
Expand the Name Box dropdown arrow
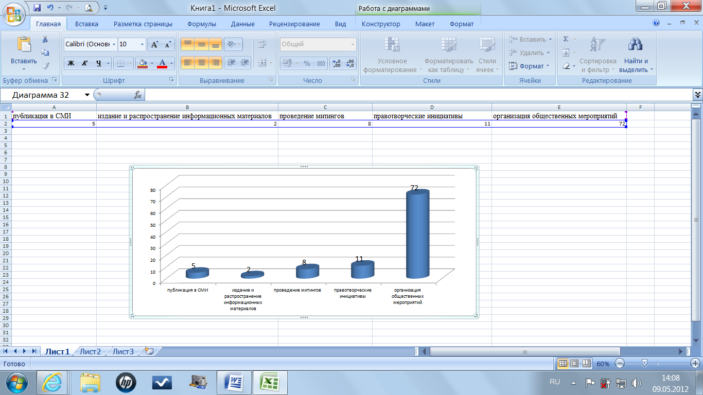pyautogui.click(x=87, y=95)
